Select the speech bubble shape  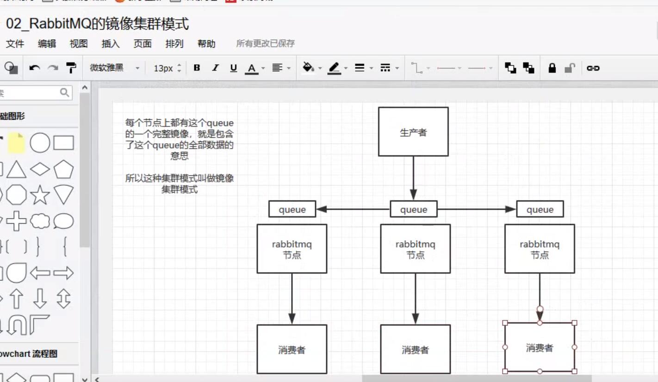tap(63, 222)
